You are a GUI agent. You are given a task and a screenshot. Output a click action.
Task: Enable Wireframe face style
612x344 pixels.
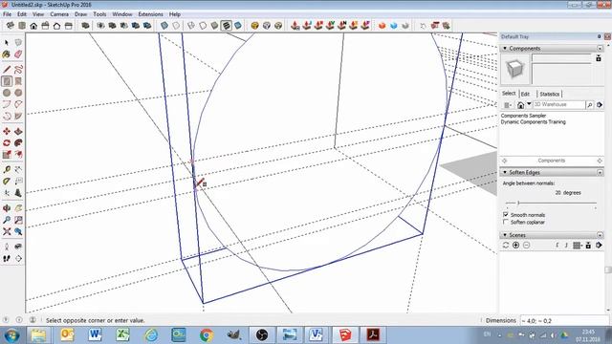(191, 26)
